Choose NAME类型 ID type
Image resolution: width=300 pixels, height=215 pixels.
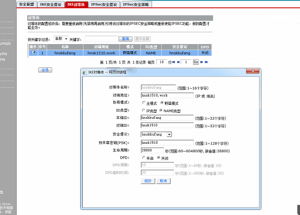tap(161, 111)
